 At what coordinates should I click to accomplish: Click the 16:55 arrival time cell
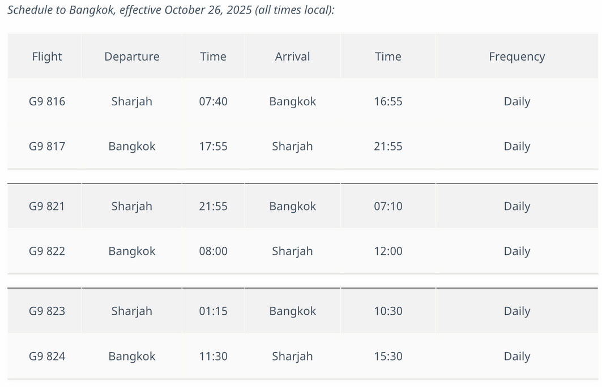[x=388, y=101]
